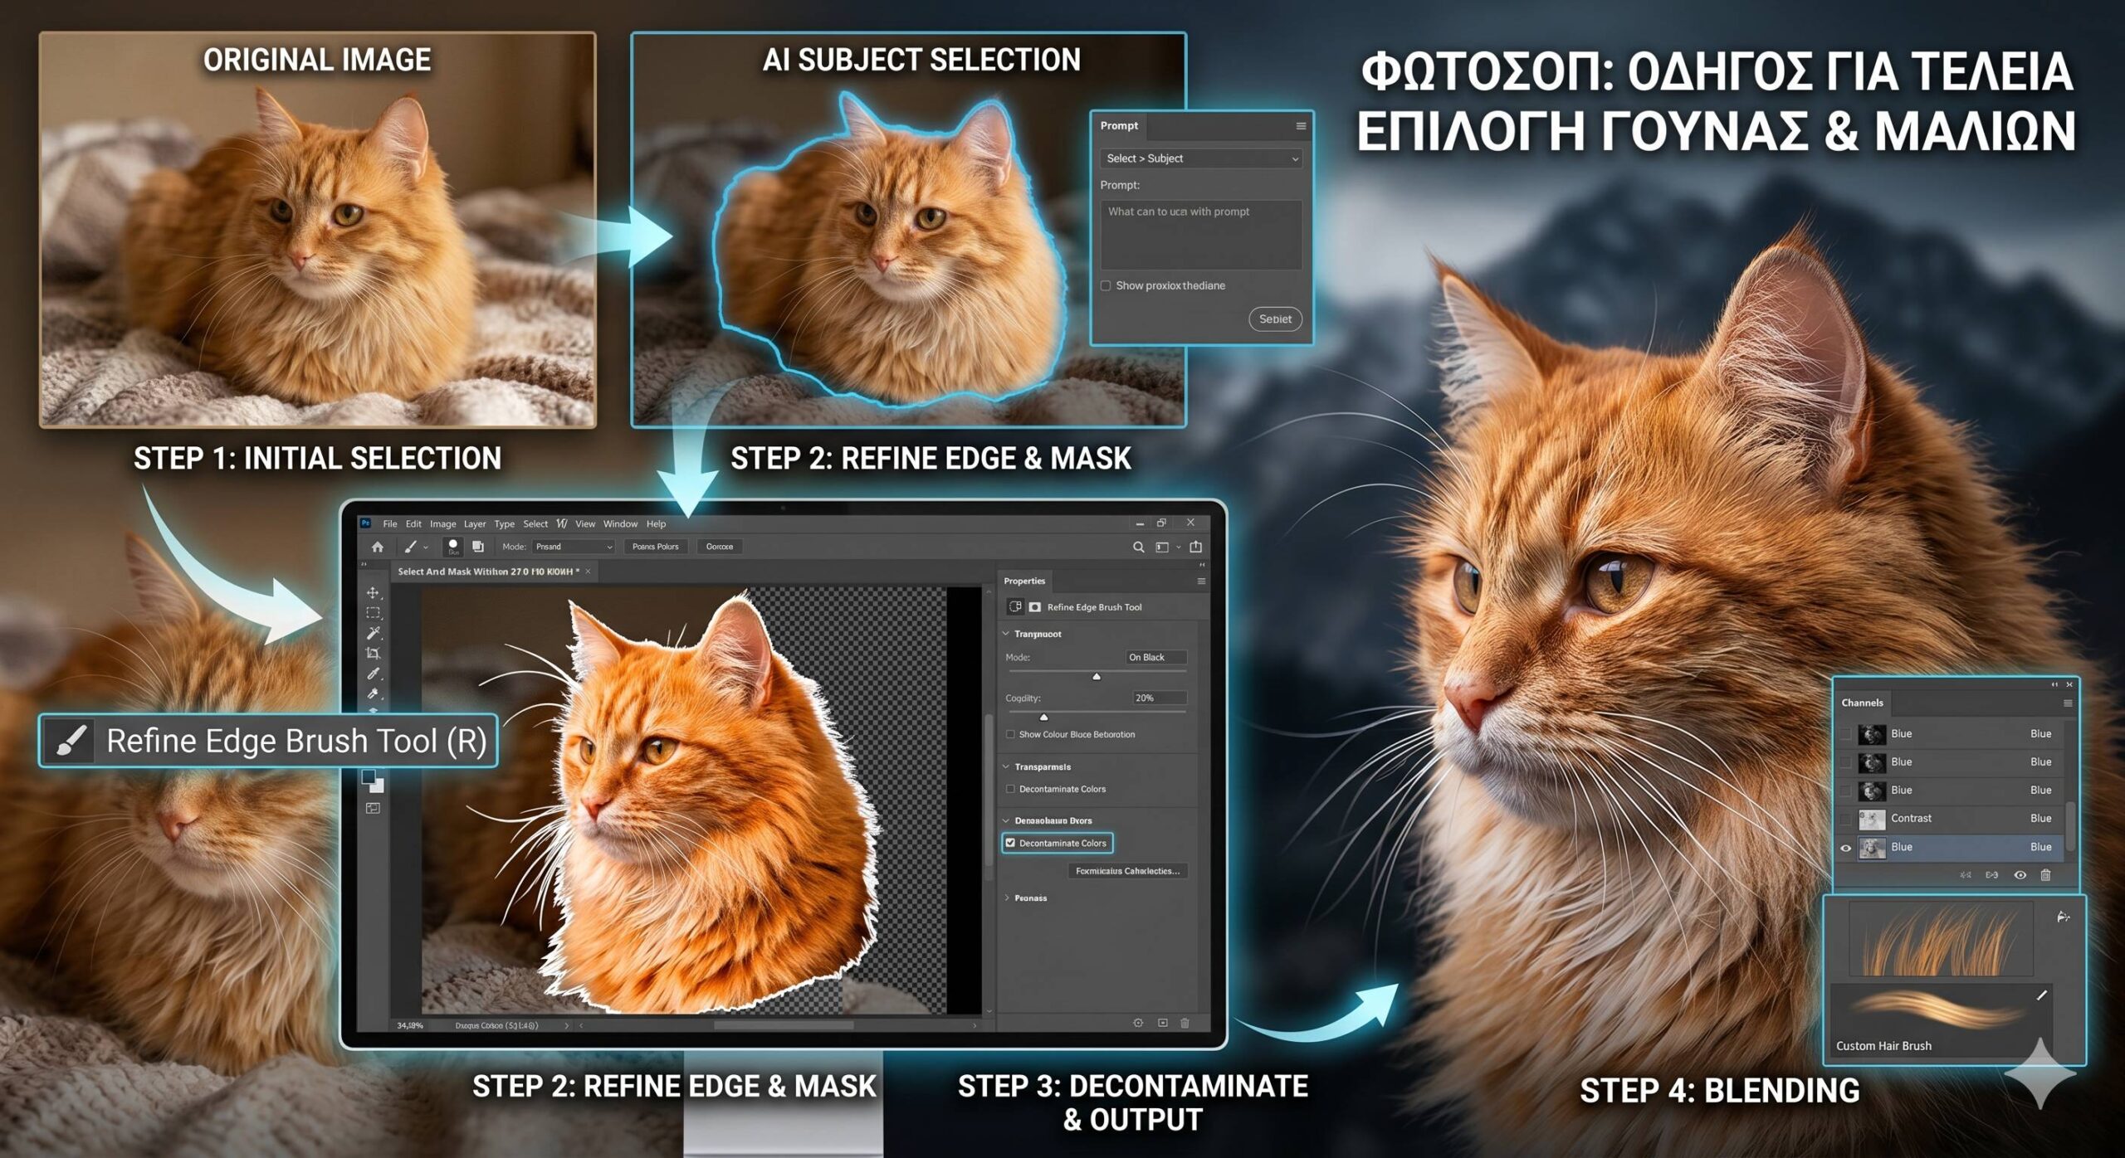Toggle eye visibility on selected Blue channel
The height and width of the screenshot is (1158, 2125).
[1846, 847]
